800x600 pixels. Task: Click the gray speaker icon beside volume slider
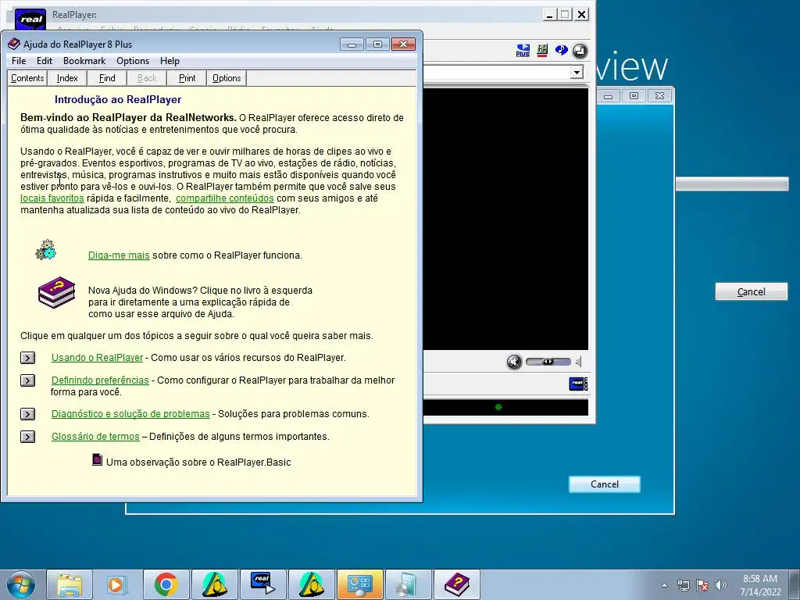[579, 362]
